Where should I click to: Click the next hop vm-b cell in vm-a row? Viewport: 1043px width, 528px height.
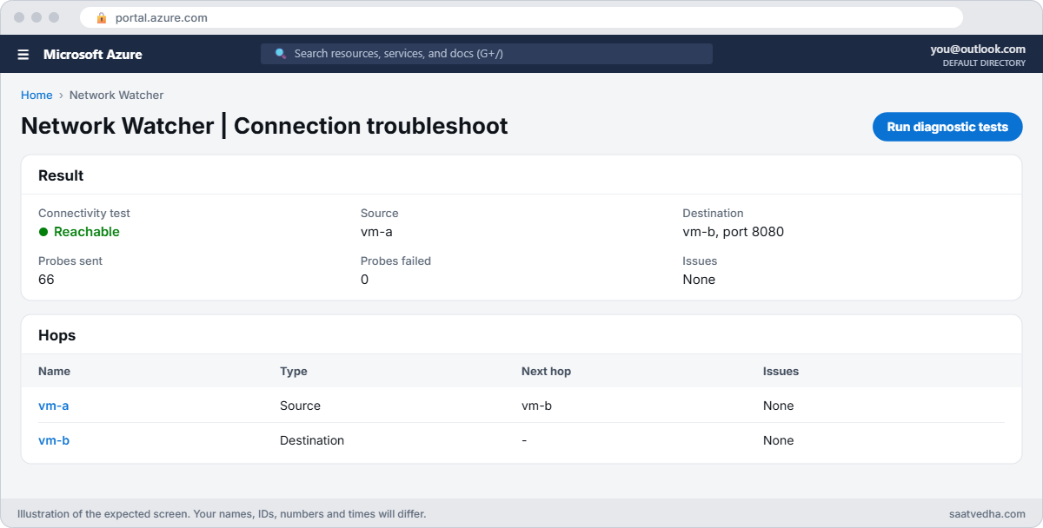point(537,406)
